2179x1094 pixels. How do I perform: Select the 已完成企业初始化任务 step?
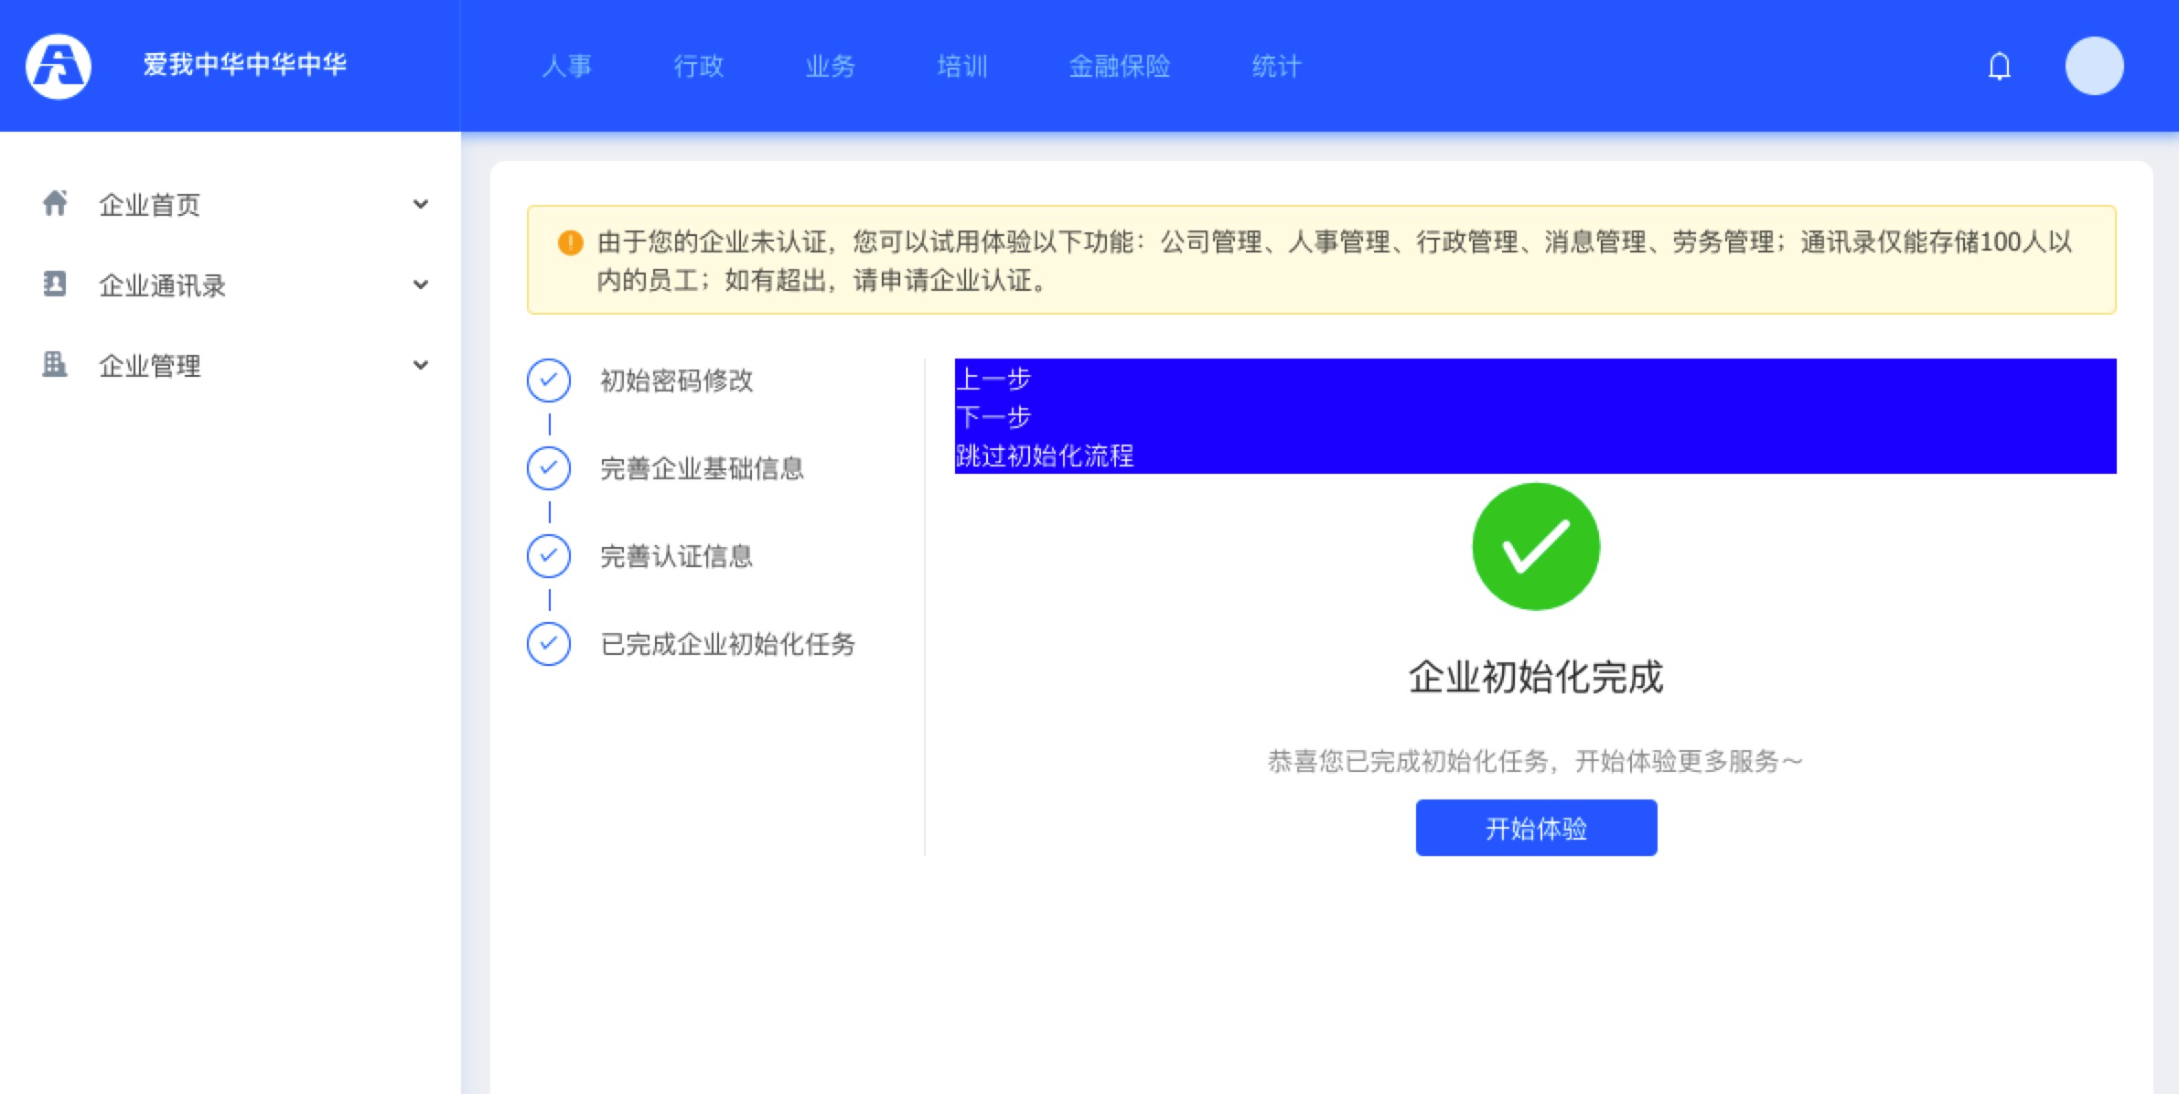click(727, 644)
